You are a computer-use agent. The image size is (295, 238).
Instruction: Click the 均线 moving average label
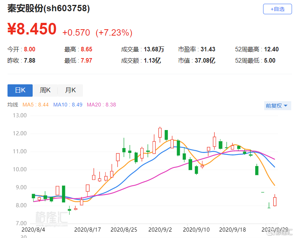click(13, 105)
